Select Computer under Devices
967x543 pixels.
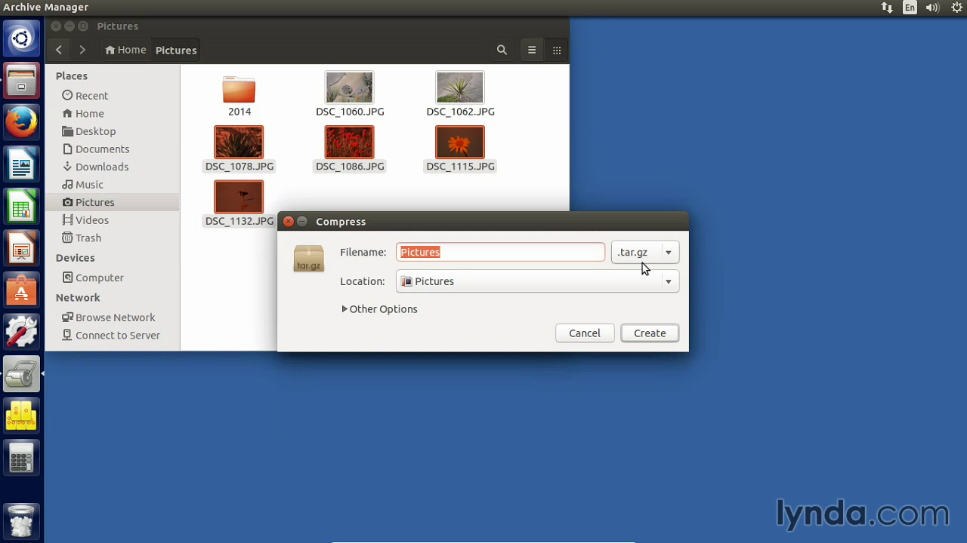click(x=112, y=278)
